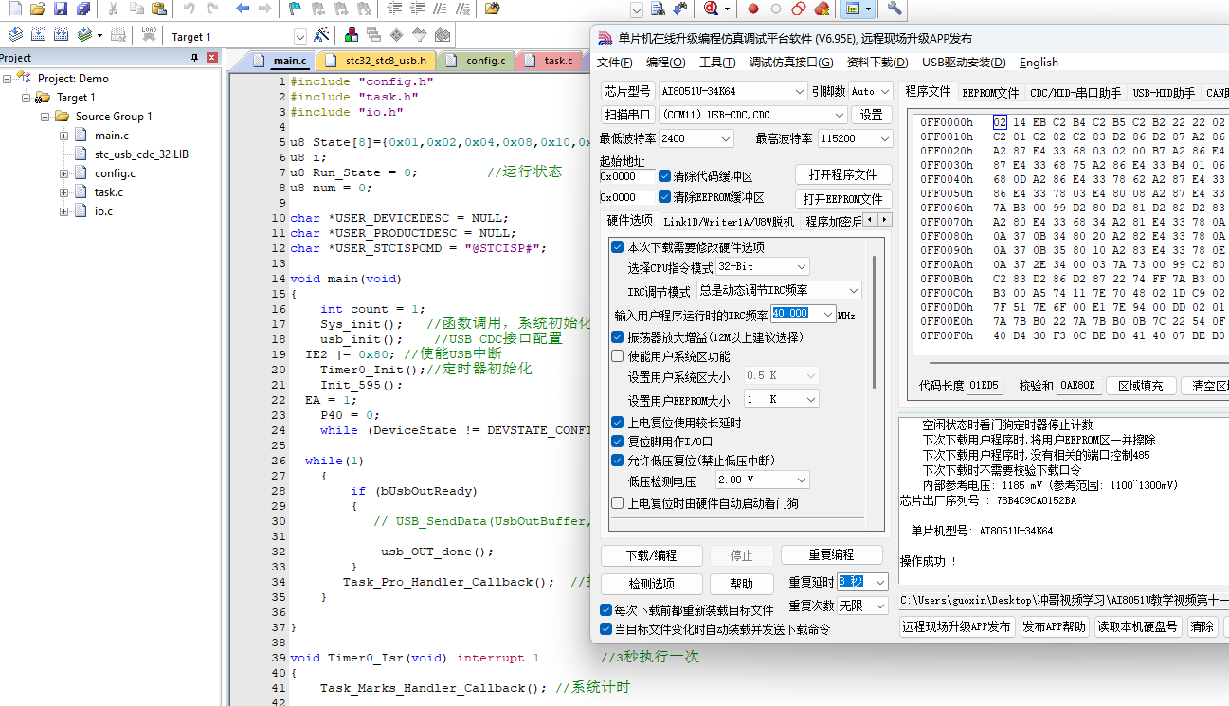Open the stc32_stc8_usb.h editor tab
The width and height of the screenshot is (1229, 706).
tap(375, 61)
